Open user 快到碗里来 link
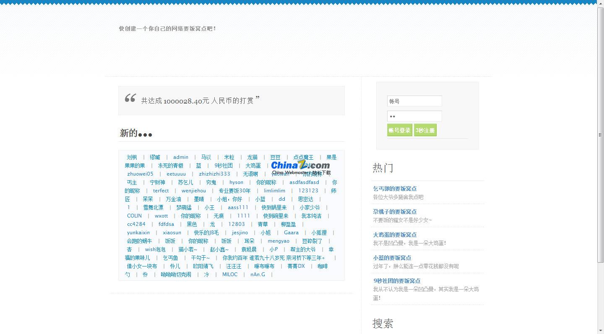The height and width of the screenshot is (334, 604). pos(276,216)
